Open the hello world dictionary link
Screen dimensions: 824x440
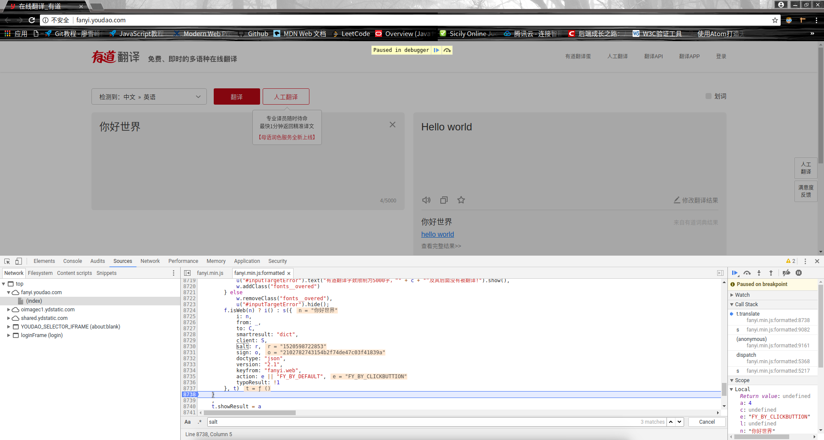(437, 234)
